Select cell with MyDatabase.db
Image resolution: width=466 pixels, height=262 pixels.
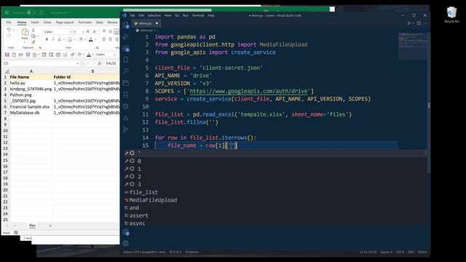[x=31, y=113]
